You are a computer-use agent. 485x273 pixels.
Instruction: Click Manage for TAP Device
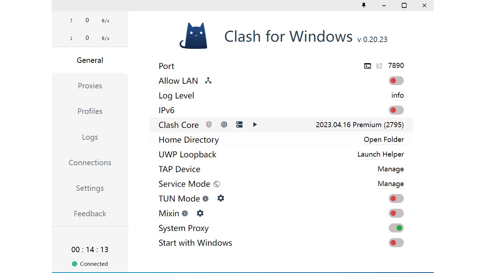click(391, 169)
